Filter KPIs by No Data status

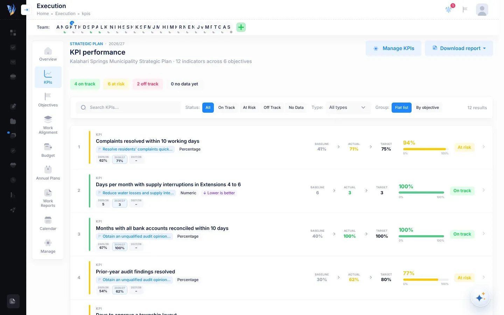pos(296,107)
